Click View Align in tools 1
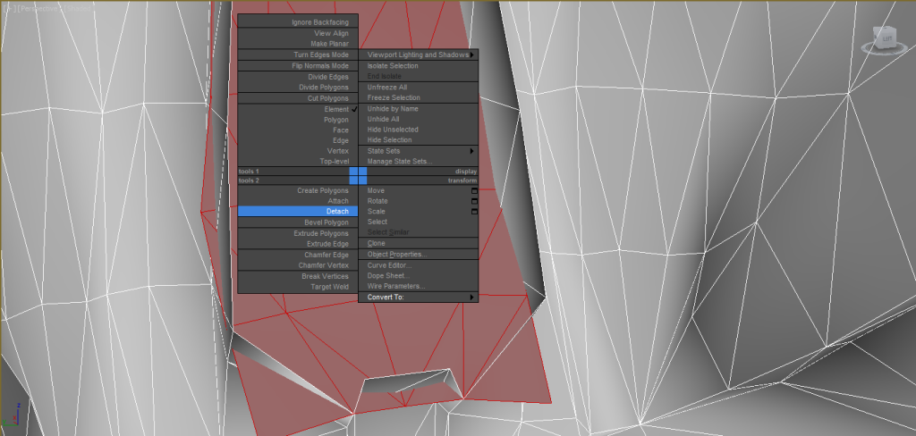This screenshot has width=916, height=436. pos(298,33)
